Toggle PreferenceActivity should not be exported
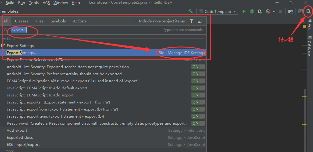Image resolution: width=313 pixels, height=152 pixels. coord(198,74)
